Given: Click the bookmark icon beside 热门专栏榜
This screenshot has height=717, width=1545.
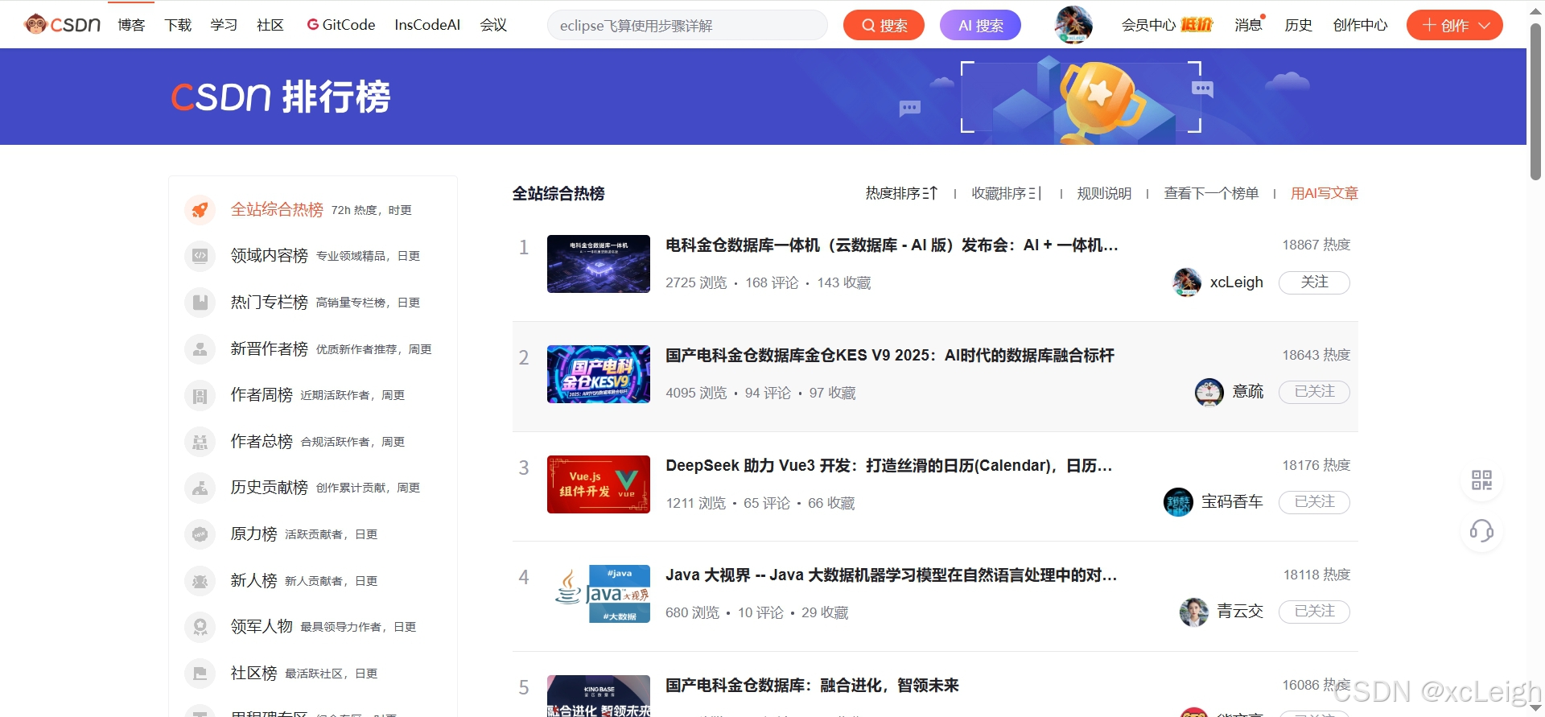Looking at the screenshot, I should tap(200, 303).
